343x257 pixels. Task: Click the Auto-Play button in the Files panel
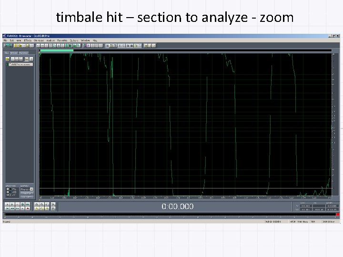point(27,193)
